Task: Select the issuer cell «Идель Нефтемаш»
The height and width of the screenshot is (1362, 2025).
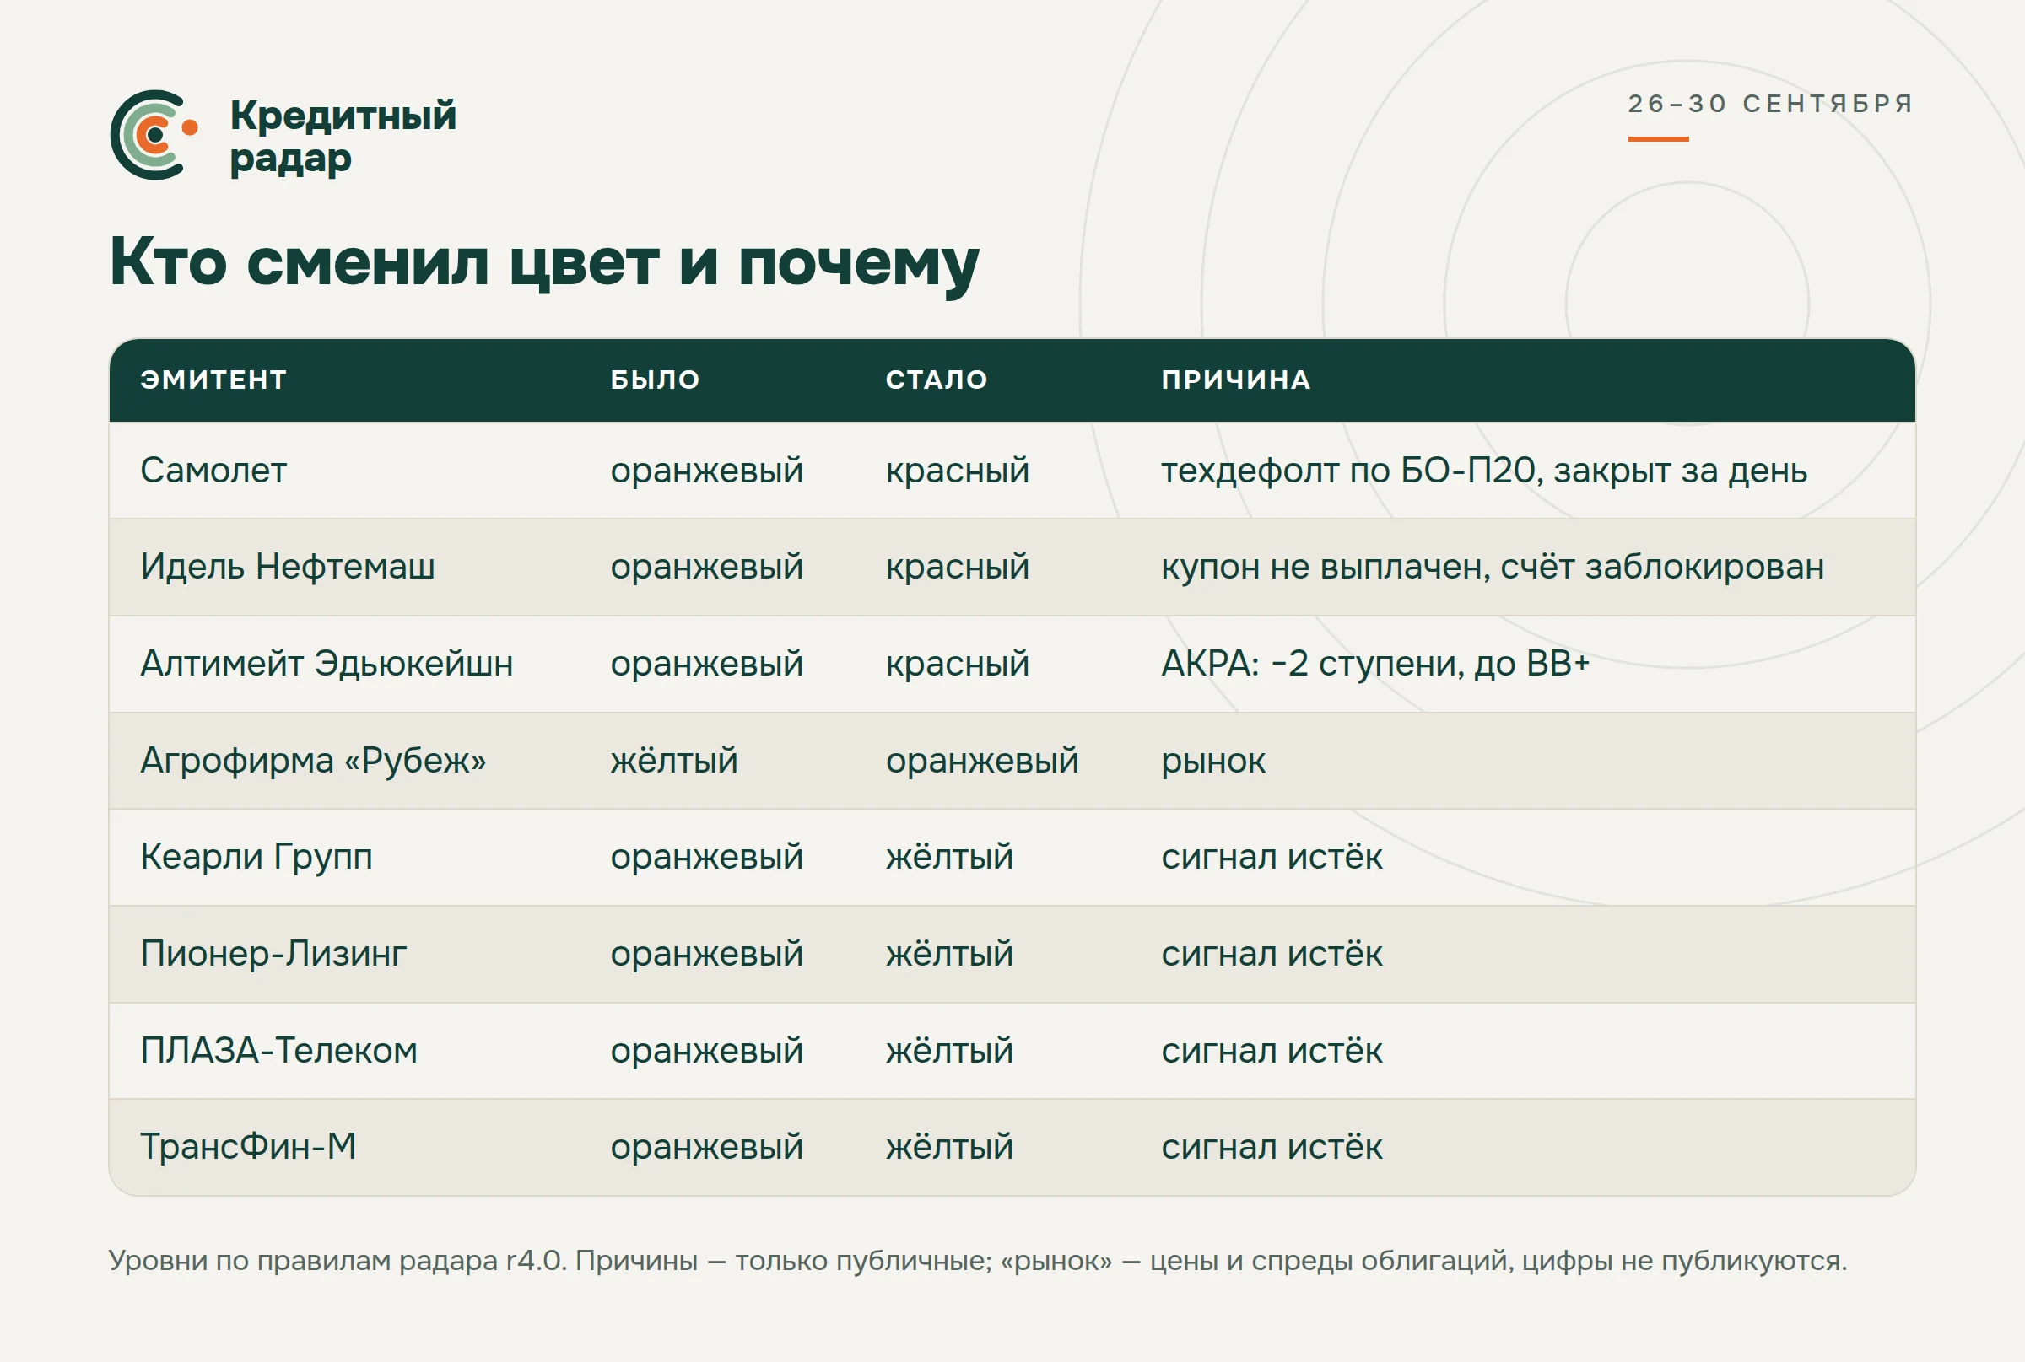Action: pos(288,568)
